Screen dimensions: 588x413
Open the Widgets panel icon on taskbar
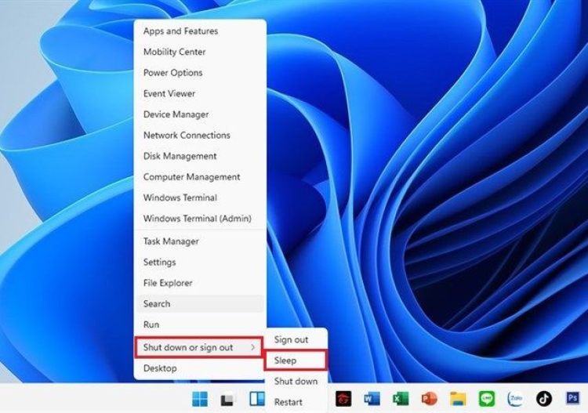(x=257, y=398)
